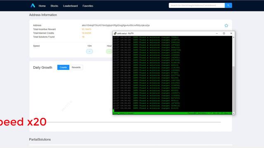Click the blue search magnifier button
Screen dimensions: 264x148
click(x=228, y=5)
